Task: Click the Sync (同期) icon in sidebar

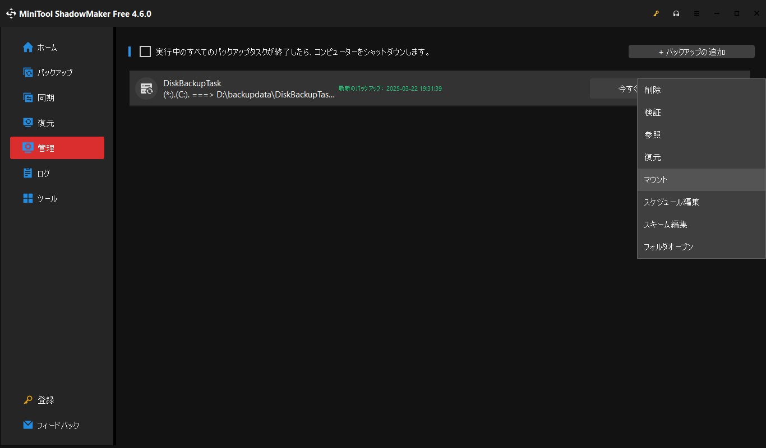Action: (28, 97)
